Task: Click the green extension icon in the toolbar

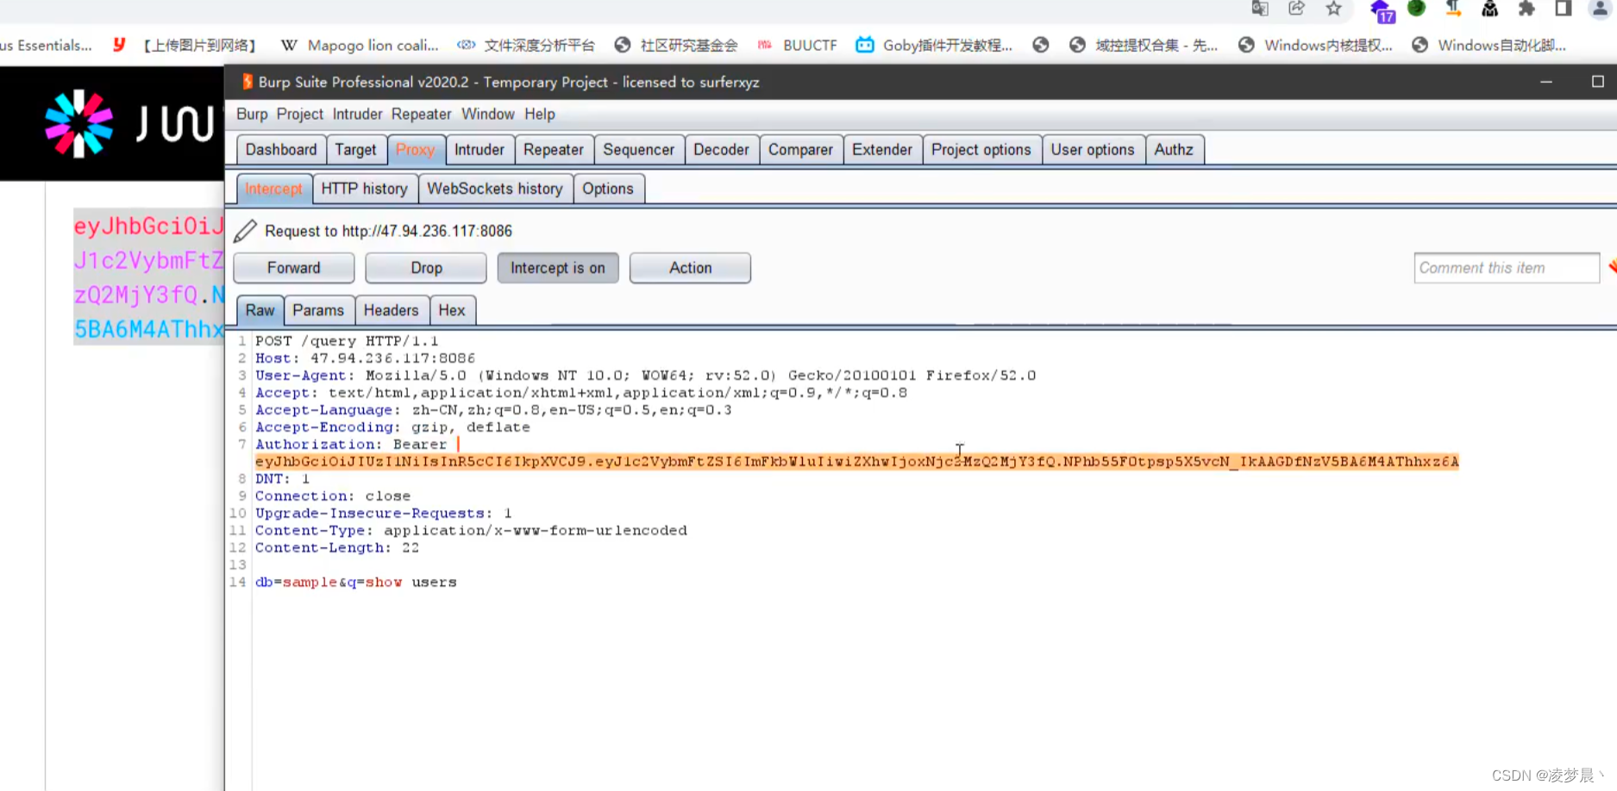Action: pos(1416,9)
